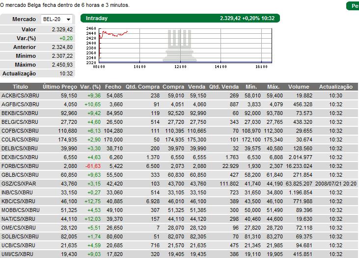Open the AGFB/CS/XBRU stock title
The width and height of the screenshot is (359, 258).
click(20, 104)
